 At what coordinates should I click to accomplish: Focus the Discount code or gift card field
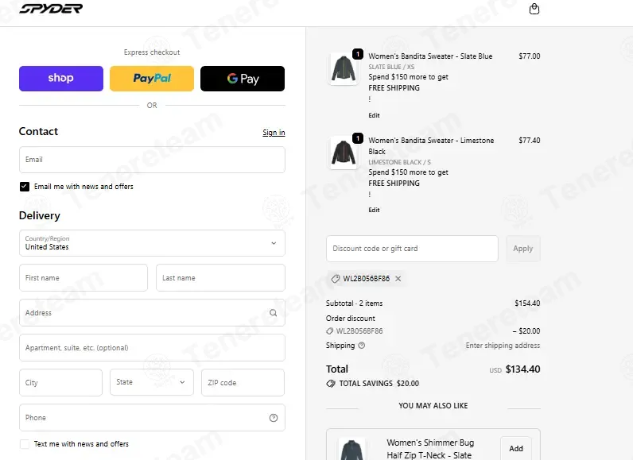coord(412,249)
